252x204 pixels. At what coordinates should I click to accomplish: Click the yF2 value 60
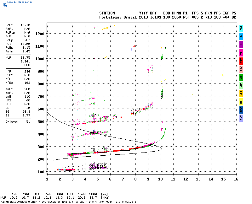(28, 100)
